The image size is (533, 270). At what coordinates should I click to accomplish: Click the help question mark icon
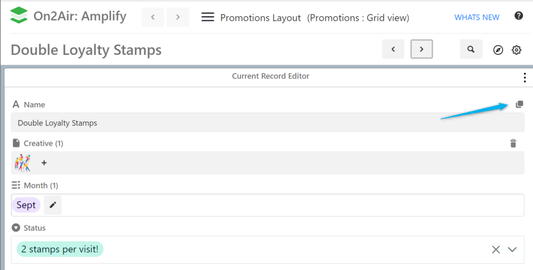pos(518,16)
